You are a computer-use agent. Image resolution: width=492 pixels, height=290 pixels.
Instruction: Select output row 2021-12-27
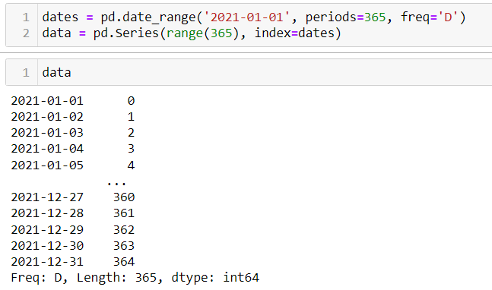point(73,197)
